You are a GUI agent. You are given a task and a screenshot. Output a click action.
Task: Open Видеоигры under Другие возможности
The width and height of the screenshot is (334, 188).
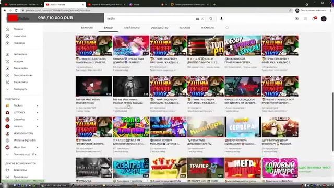pos(20,170)
